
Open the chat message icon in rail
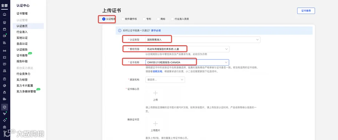click(x=5, y=64)
